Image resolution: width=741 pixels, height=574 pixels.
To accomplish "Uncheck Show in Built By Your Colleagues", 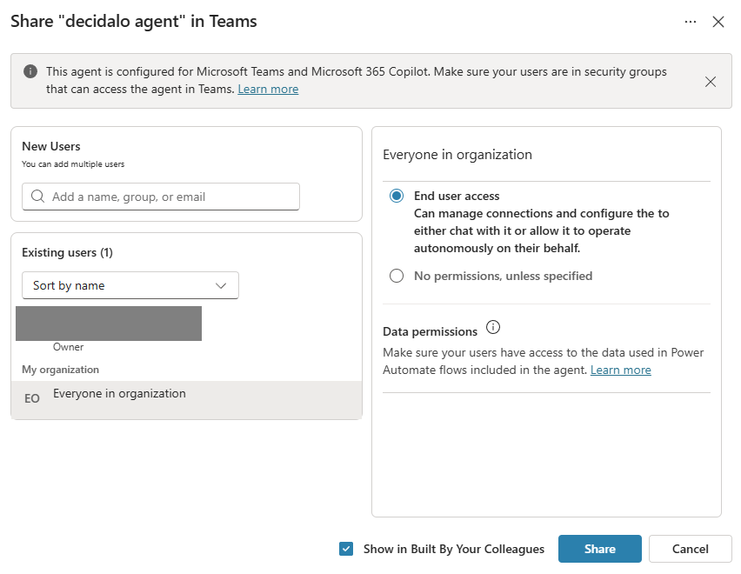I will click(x=346, y=549).
